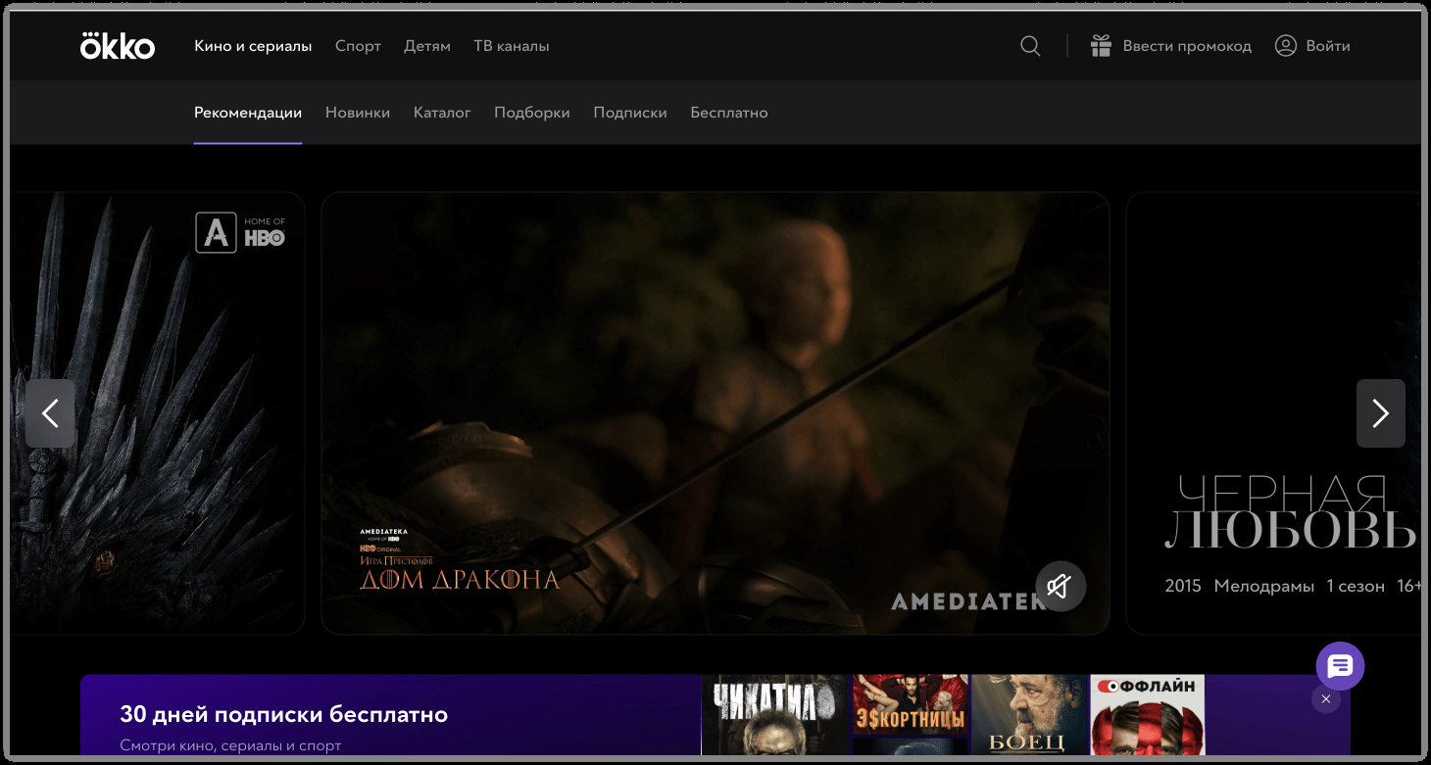The height and width of the screenshot is (765, 1431).
Task: Click the 2015 year label
Action: pos(1183,586)
